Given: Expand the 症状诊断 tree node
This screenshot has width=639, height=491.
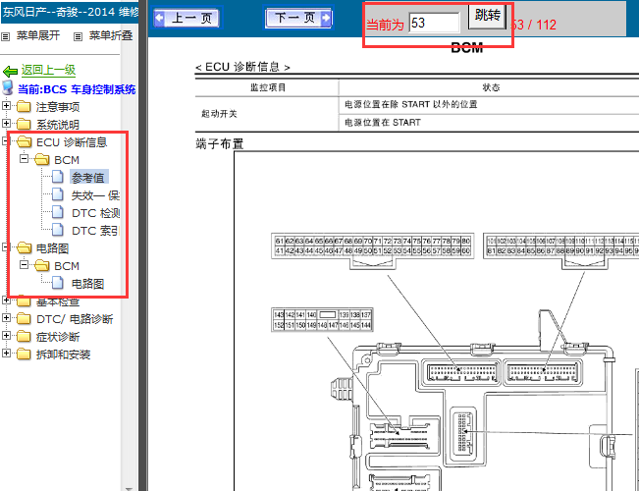Looking at the screenshot, I should (x=6, y=335).
